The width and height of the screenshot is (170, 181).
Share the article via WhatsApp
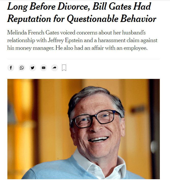[22, 68]
